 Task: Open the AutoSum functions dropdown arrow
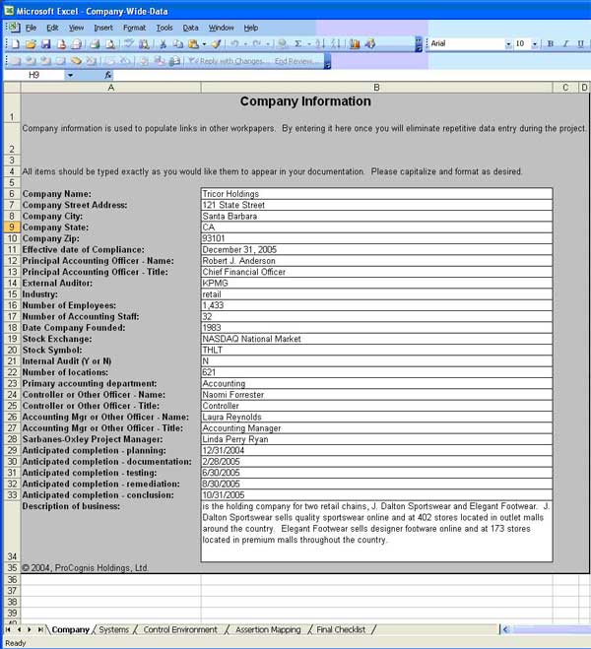[x=308, y=43]
